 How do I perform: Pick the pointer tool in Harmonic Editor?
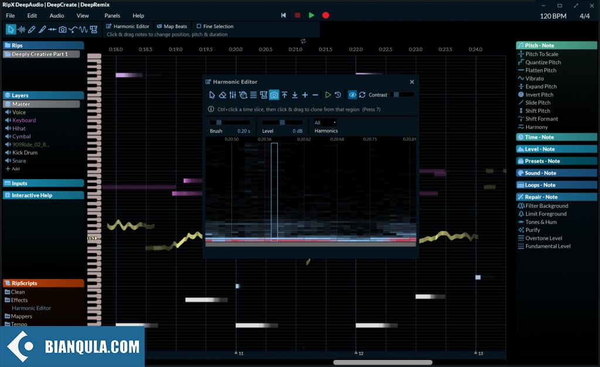212,95
